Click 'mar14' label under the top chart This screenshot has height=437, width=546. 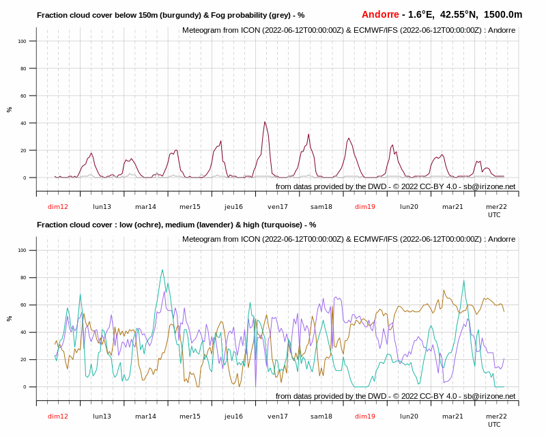click(x=145, y=207)
